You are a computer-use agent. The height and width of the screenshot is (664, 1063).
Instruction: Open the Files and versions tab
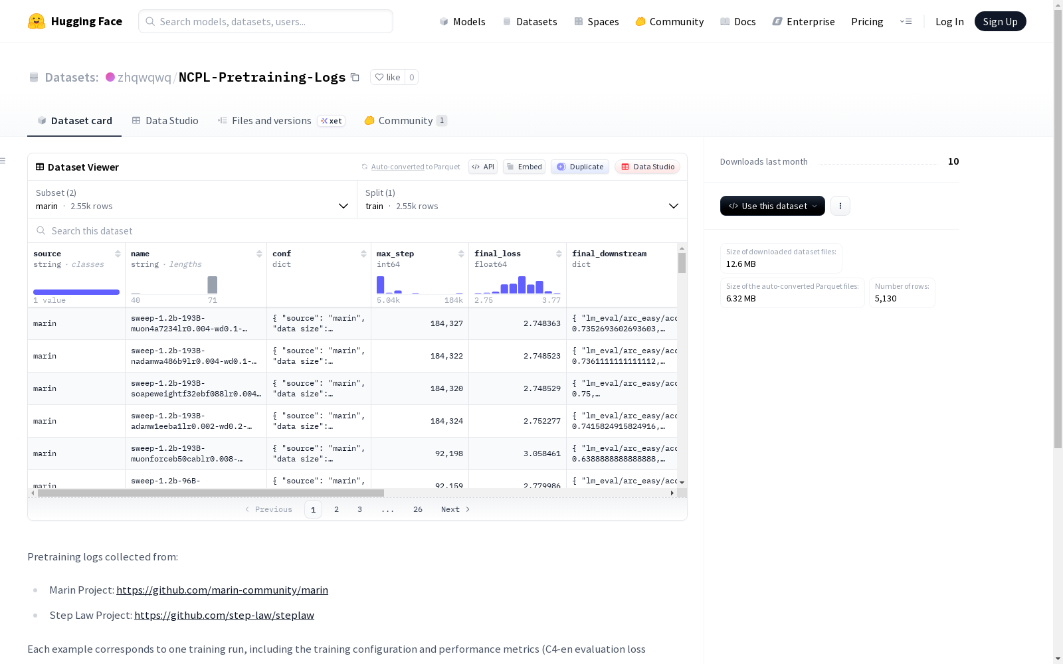click(281, 120)
